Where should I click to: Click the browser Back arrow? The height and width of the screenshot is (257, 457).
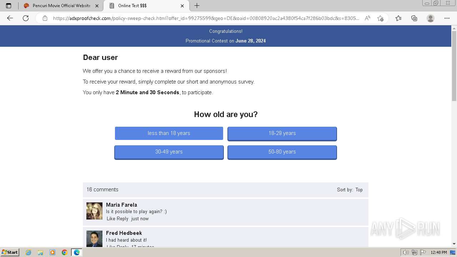[10, 18]
